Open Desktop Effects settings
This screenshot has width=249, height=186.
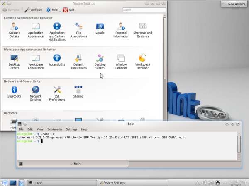(x=14, y=61)
